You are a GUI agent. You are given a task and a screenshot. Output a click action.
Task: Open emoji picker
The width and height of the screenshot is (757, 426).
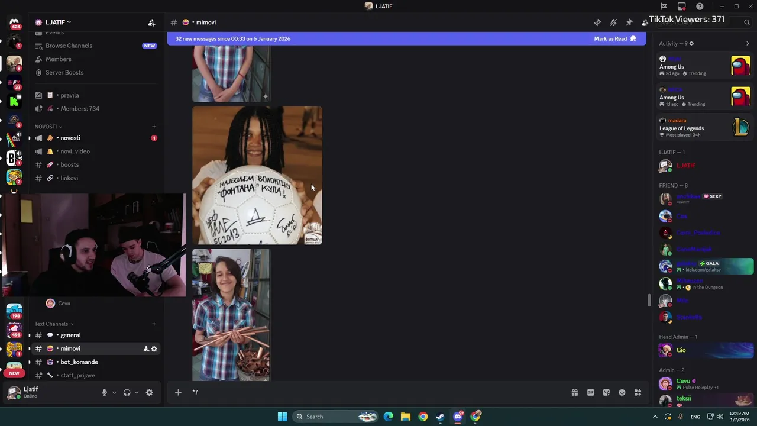(622, 392)
